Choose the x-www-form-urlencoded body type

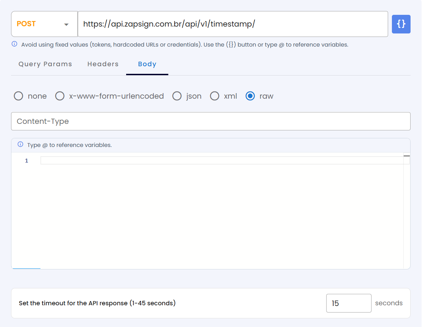(60, 96)
